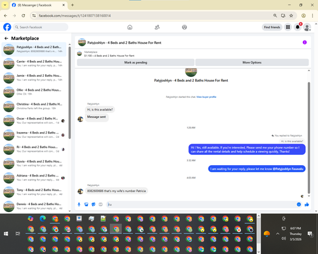Open the Adriana house rent chat
Viewport: 318px width, 254px height.
34,178
